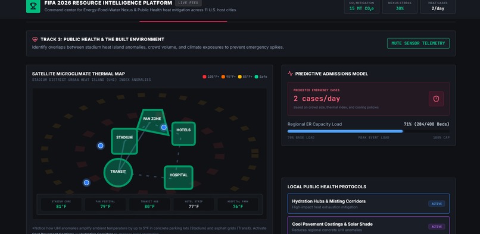This screenshot has width=480, height=234.
Task: Click the 70% BASE LOAD label
Action: pyautogui.click(x=301, y=138)
